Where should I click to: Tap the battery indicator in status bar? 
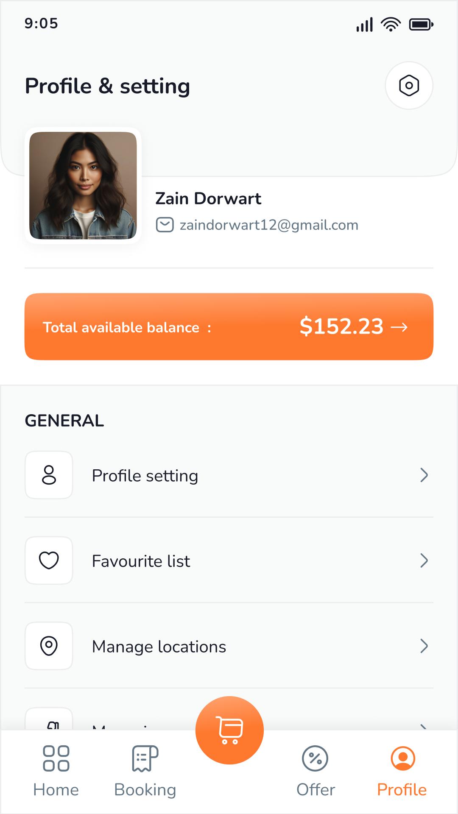(x=421, y=25)
